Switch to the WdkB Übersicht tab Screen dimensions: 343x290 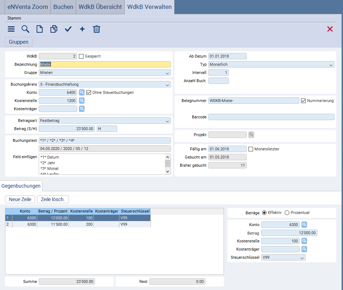100,7
